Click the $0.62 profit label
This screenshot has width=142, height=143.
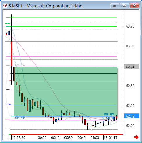click(109, 114)
